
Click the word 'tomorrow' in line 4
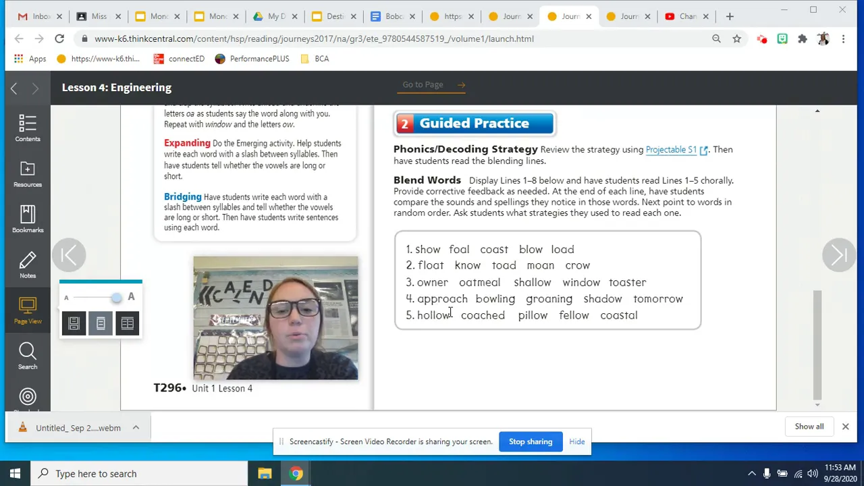click(x=658, y=299)
